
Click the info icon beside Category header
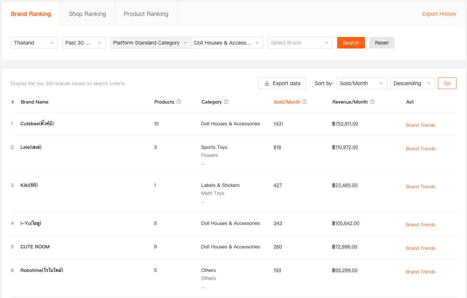coord(226,102)
